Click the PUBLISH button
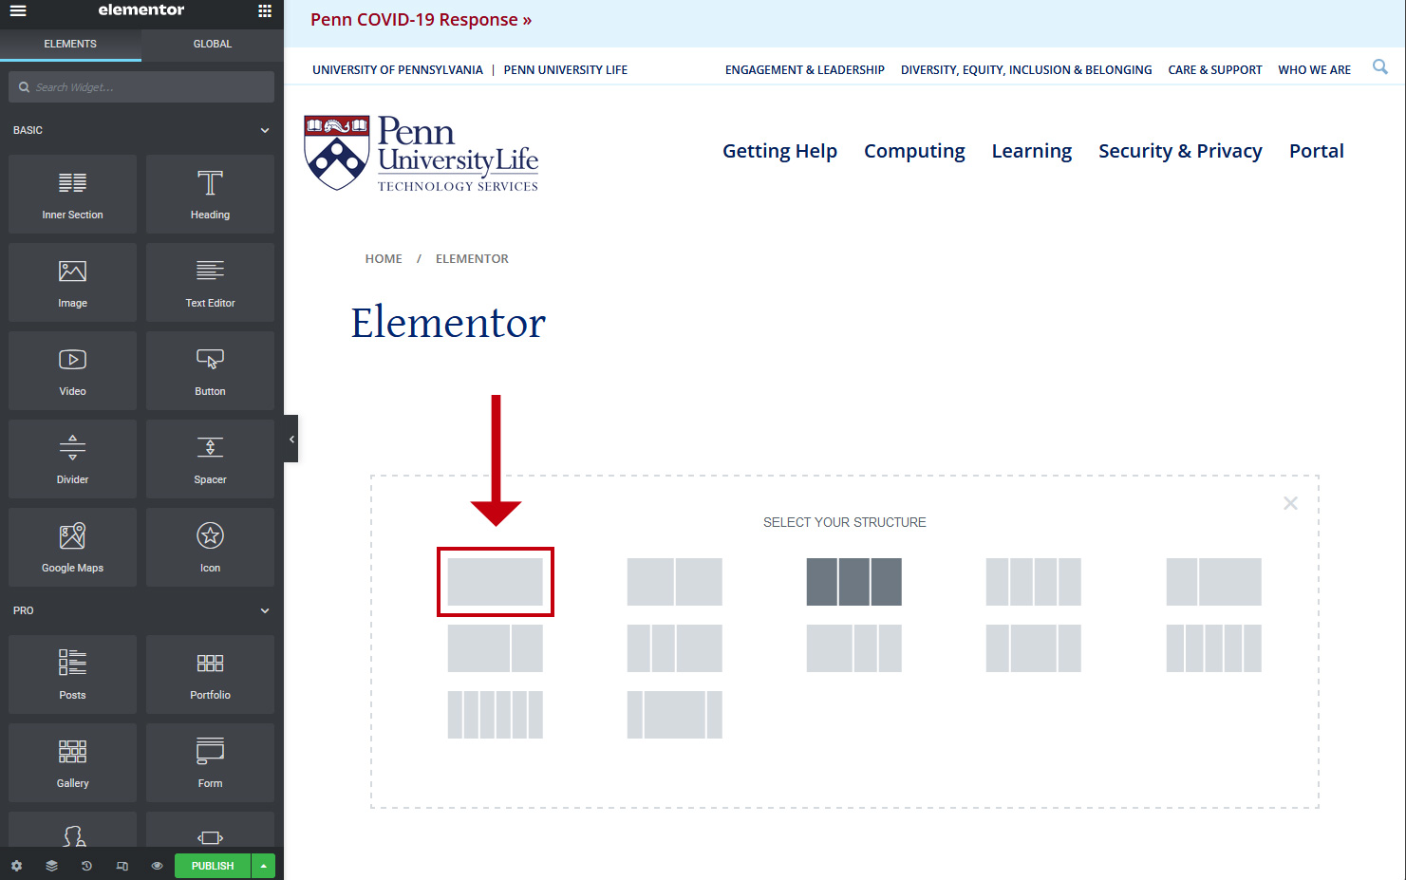The width and height of the screenshot is (1406, 880). click(213, 866)
